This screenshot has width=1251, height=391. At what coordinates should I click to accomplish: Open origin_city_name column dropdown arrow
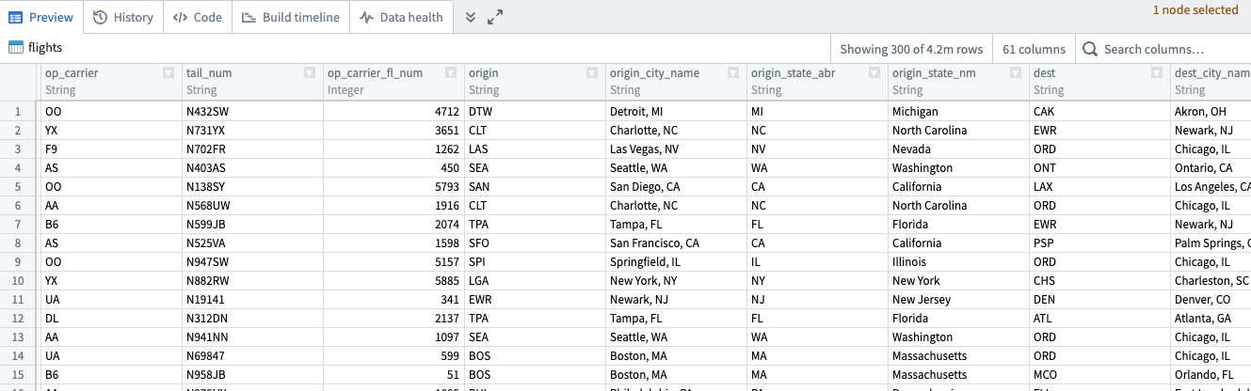[733, 72]
